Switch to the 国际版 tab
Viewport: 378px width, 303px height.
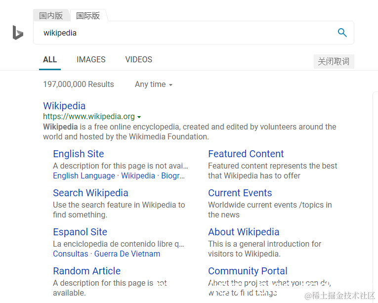click(x=88, y=16)
